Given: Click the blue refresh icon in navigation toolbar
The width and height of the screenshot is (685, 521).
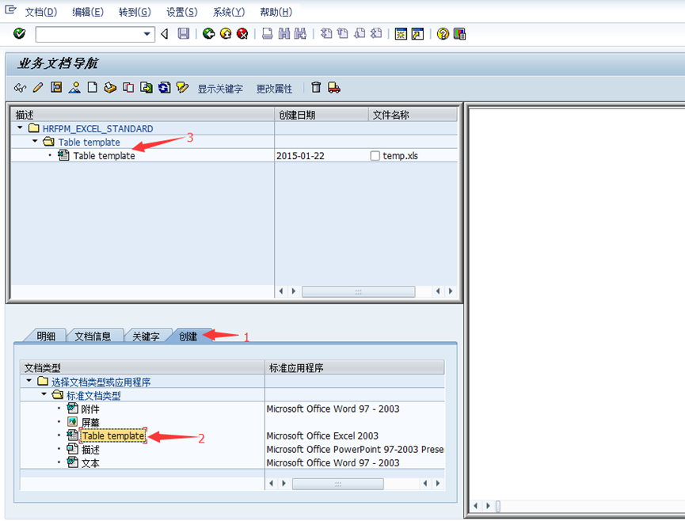Looking at the screenshot, I should [x=164, y=88].
